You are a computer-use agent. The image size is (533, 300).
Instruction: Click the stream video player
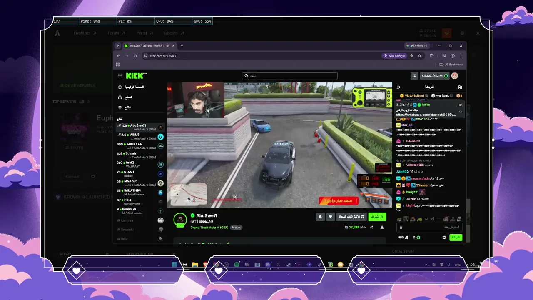coord(279,145)
